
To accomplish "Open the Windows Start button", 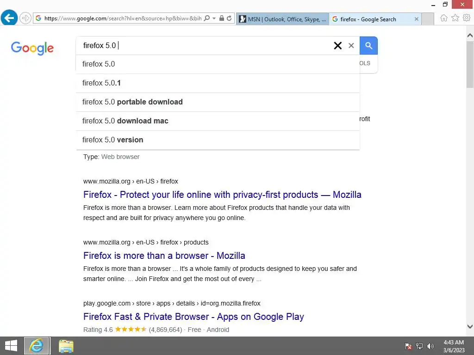I will coord(11,346).
